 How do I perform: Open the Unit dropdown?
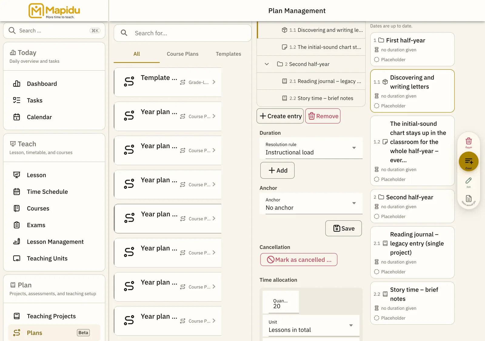311,326
